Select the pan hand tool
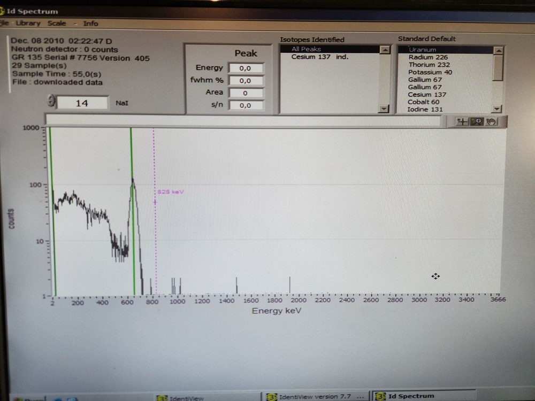Screen dimensions: 535x401 pos(491,122)
